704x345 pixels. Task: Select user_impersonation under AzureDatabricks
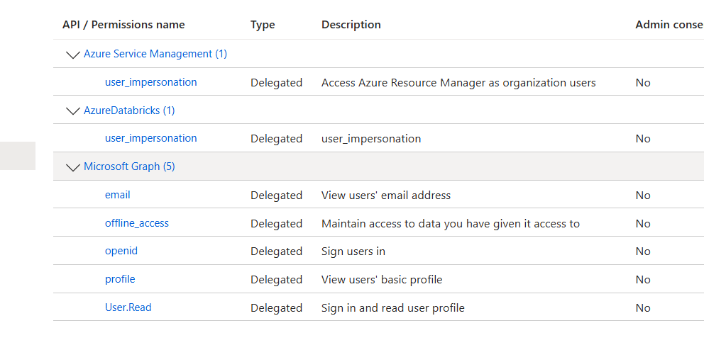(150, 138)
